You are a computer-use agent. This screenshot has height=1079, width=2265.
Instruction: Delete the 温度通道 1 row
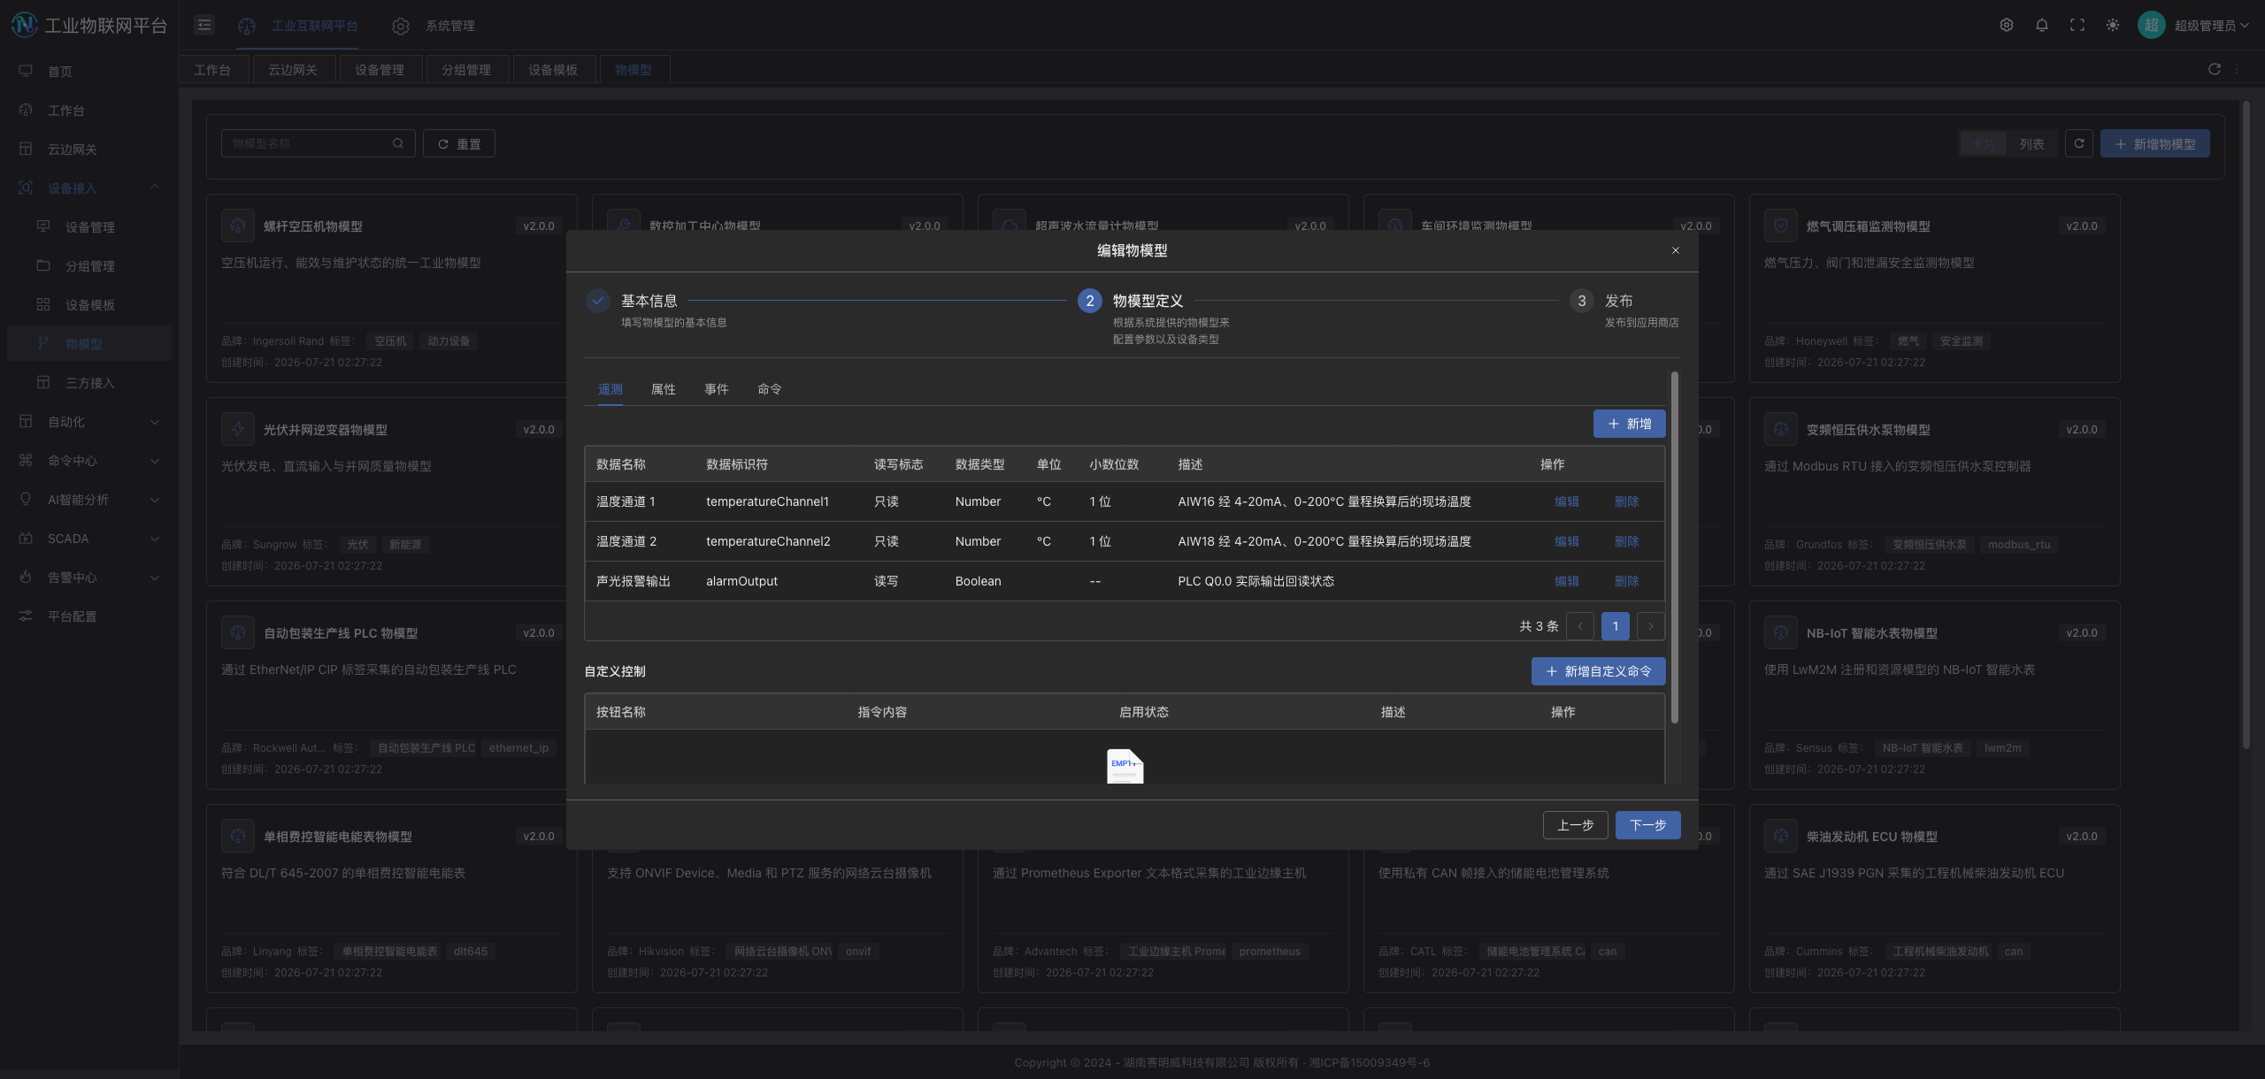pos(1626,501)
